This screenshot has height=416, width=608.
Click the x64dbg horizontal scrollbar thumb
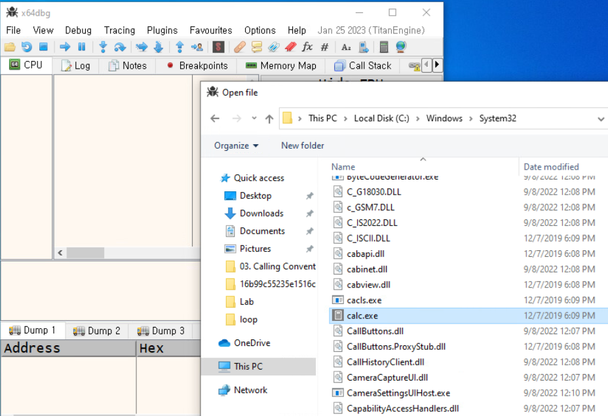pos(85,253)
